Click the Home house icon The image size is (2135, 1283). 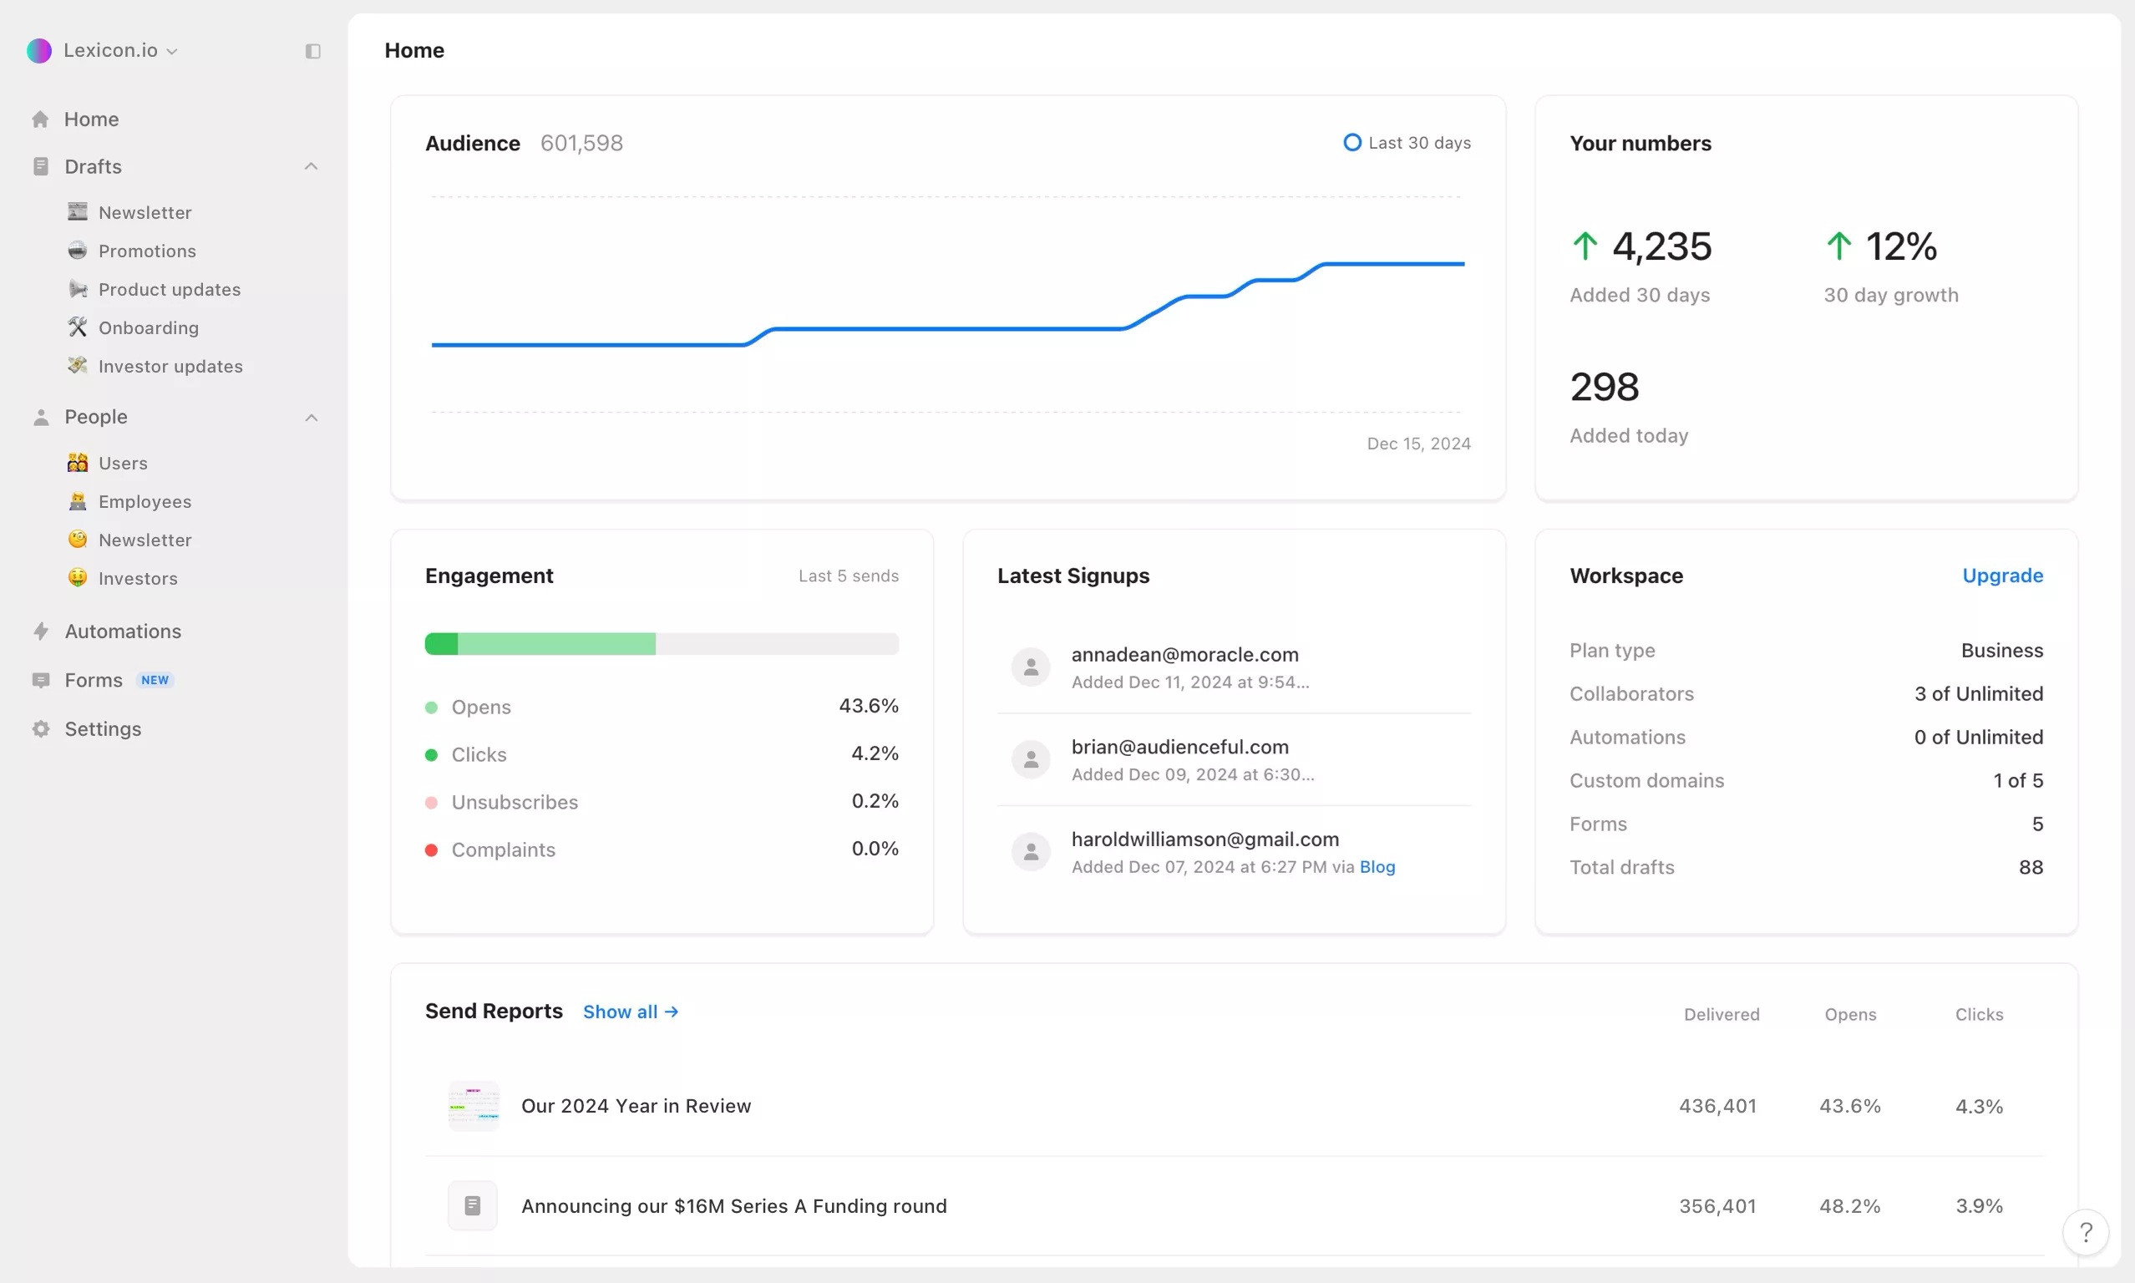tap(40, 119)
